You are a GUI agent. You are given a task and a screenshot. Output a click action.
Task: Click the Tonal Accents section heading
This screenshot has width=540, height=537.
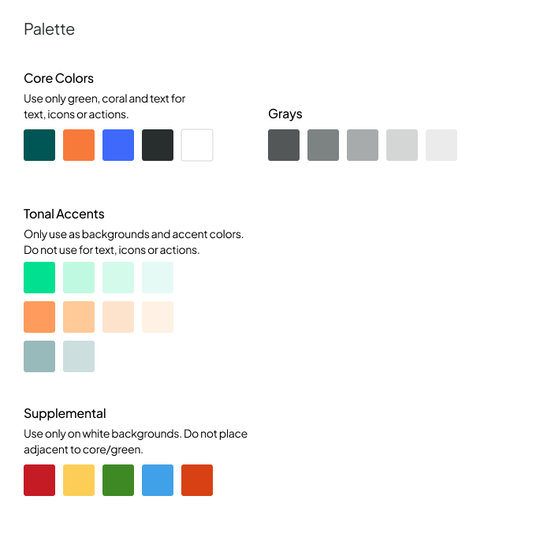pos(64,214)
